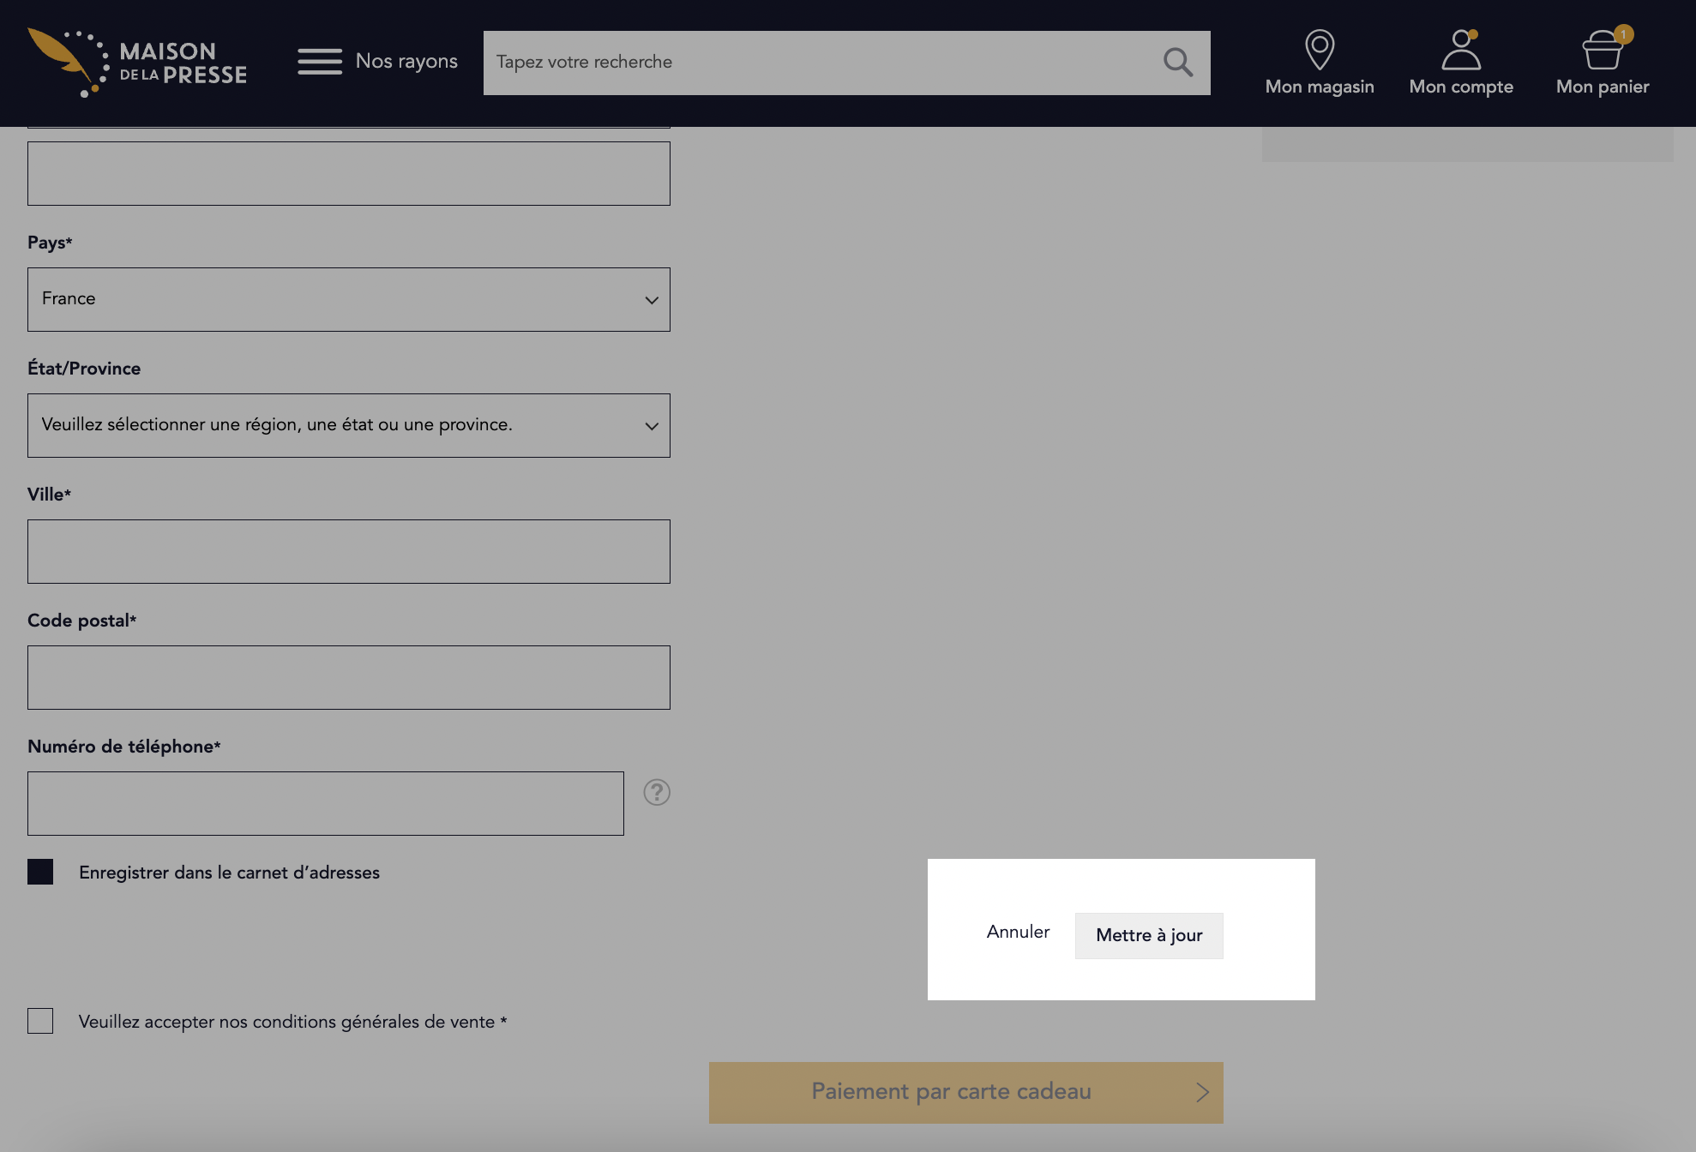
Task: Click the Mon panier label
Action: [x=1603, y=87]
